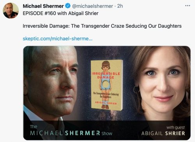This screenshot has width=195, height=142.
Task: Click the doll illustration on the book
Action: [106, 85]
